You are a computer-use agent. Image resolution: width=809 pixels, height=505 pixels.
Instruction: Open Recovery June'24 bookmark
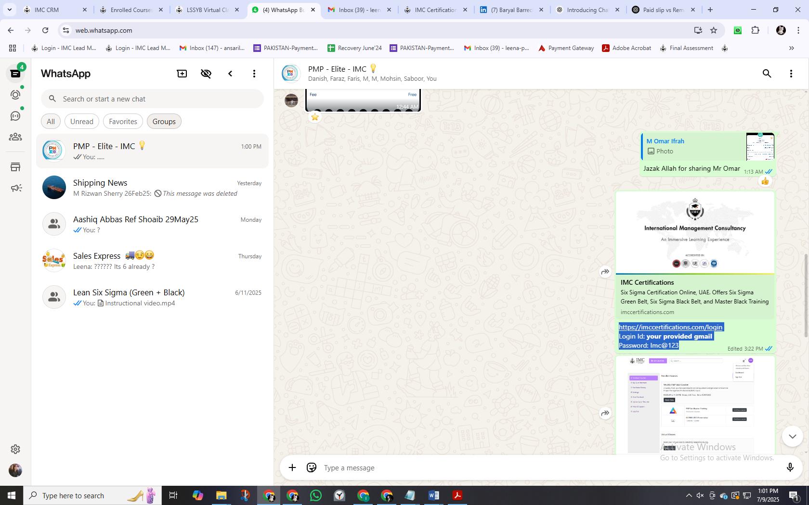[354, 48]
